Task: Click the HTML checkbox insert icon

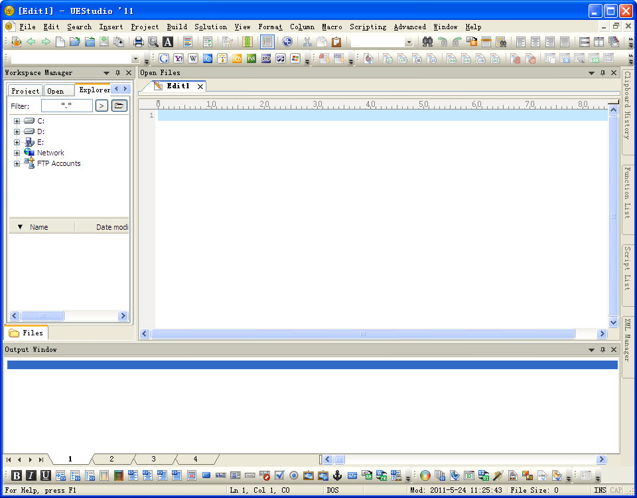Action: coord(279,475)
